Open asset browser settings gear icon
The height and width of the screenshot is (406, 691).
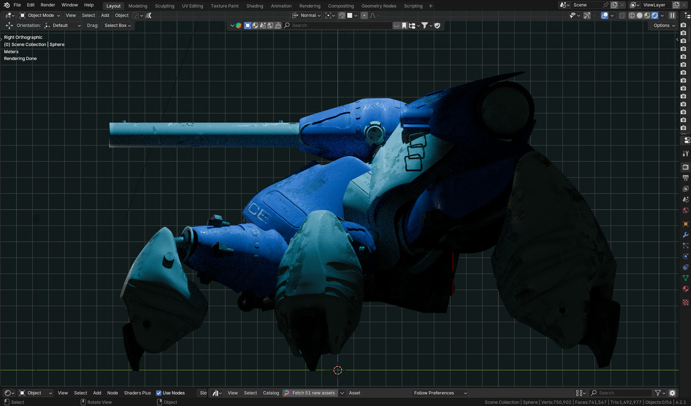pyautogui.click(x=672, y=393)
